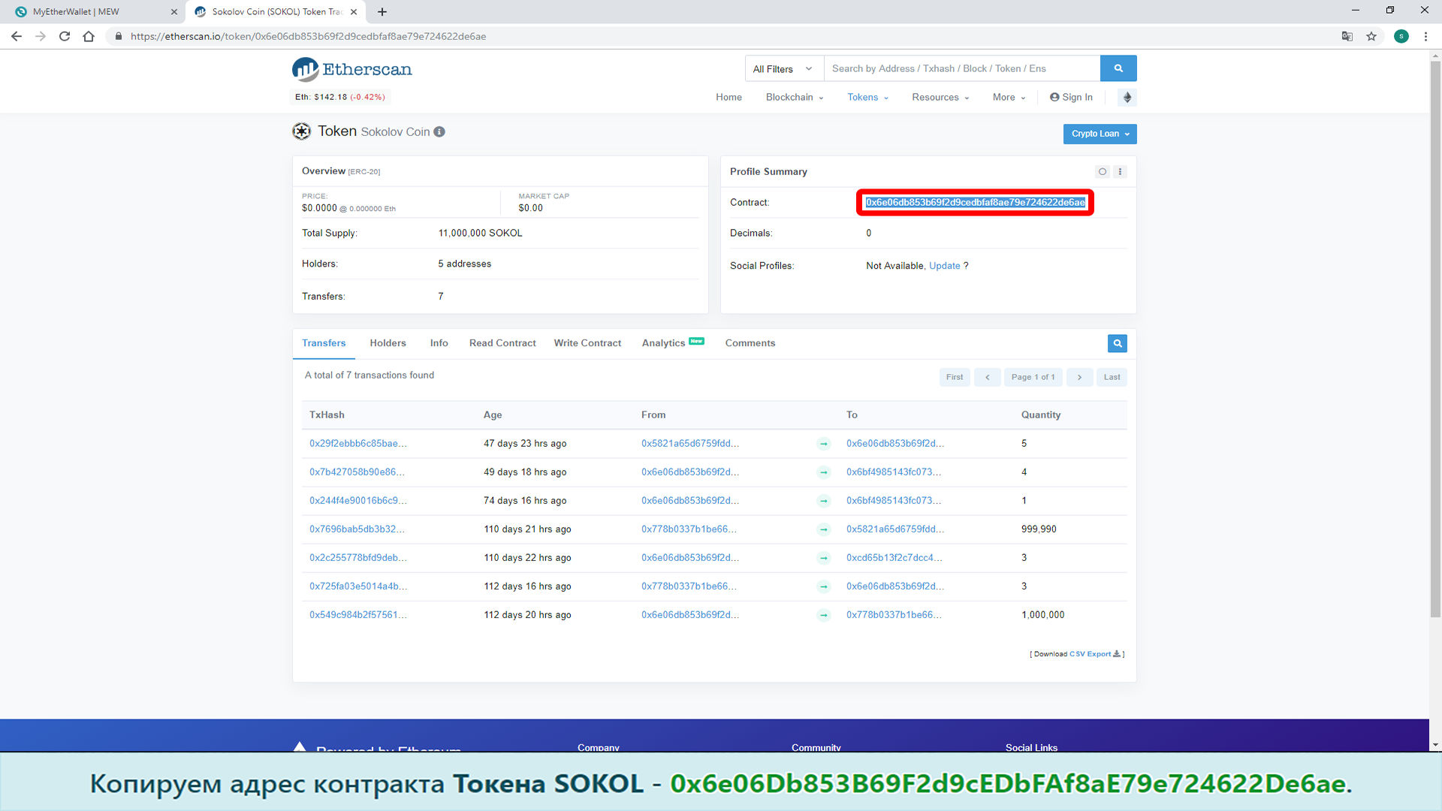Open the Info tab
Viewport: 1442px width, 811px height.
[x=439, y=343]
